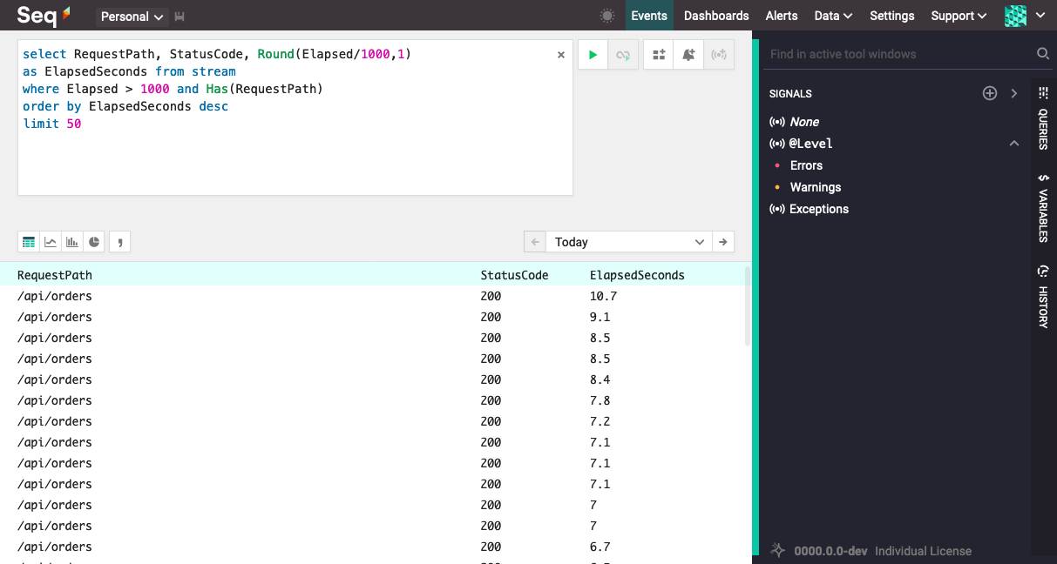
Task: Toggle auto-refresh loop for the query
Action: coord(622,55)
